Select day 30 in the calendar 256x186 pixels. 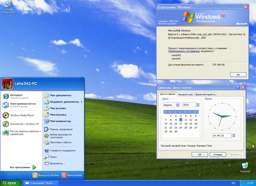[x=176, y=131]
